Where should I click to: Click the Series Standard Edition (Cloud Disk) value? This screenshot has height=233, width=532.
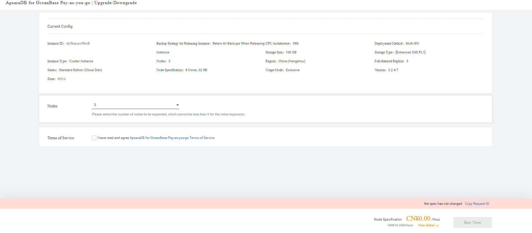[x=80, y=70]
